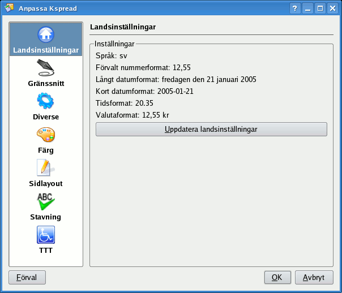The image size is (342, 293).
Task: Go to the Stavning spell check page
Action: coord(46,202)
